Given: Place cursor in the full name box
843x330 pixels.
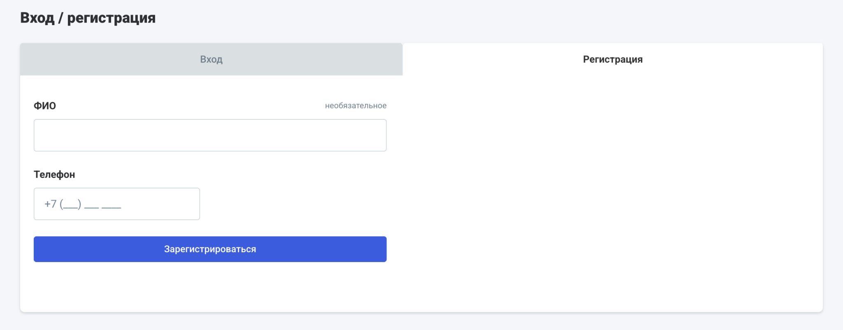Looking at the screenshot, I should point(210,135).
